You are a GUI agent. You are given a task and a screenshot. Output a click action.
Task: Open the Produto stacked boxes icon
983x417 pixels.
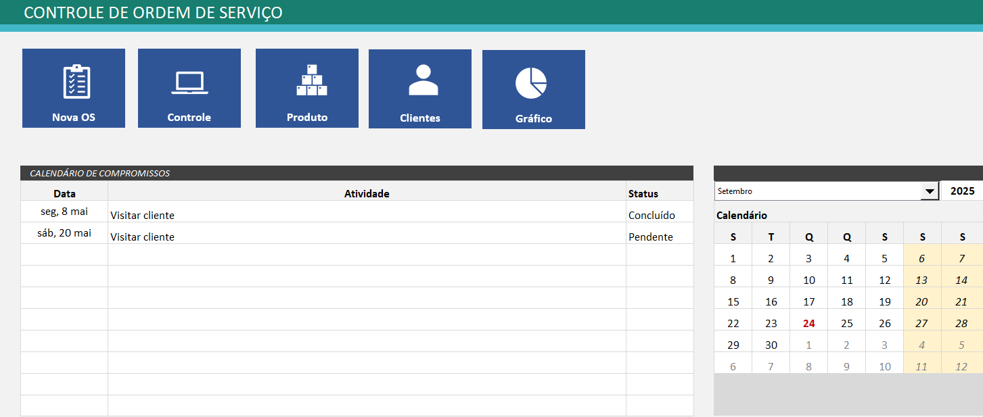point(311,80)
